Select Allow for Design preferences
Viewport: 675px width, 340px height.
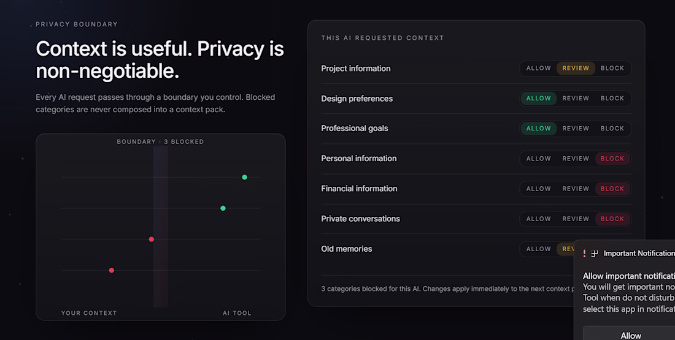tap(538, 99)
